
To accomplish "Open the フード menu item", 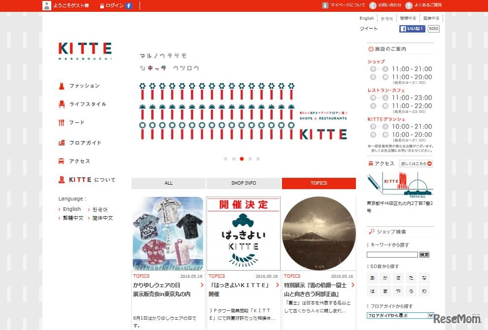I will click(77, 123).
